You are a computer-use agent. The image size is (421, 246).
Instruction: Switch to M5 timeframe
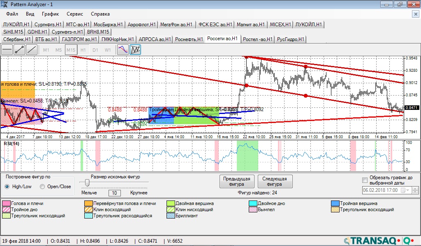pos(58,50)
